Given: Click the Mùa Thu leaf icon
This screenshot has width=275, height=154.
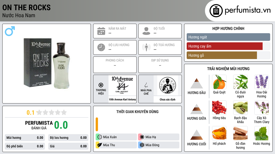Looking at the screenshot, I should coord(100,145).
